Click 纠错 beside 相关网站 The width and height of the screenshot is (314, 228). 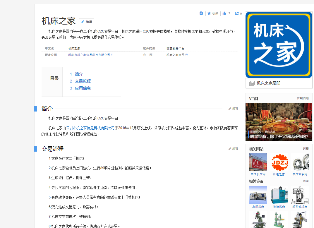tap(306, 148)
